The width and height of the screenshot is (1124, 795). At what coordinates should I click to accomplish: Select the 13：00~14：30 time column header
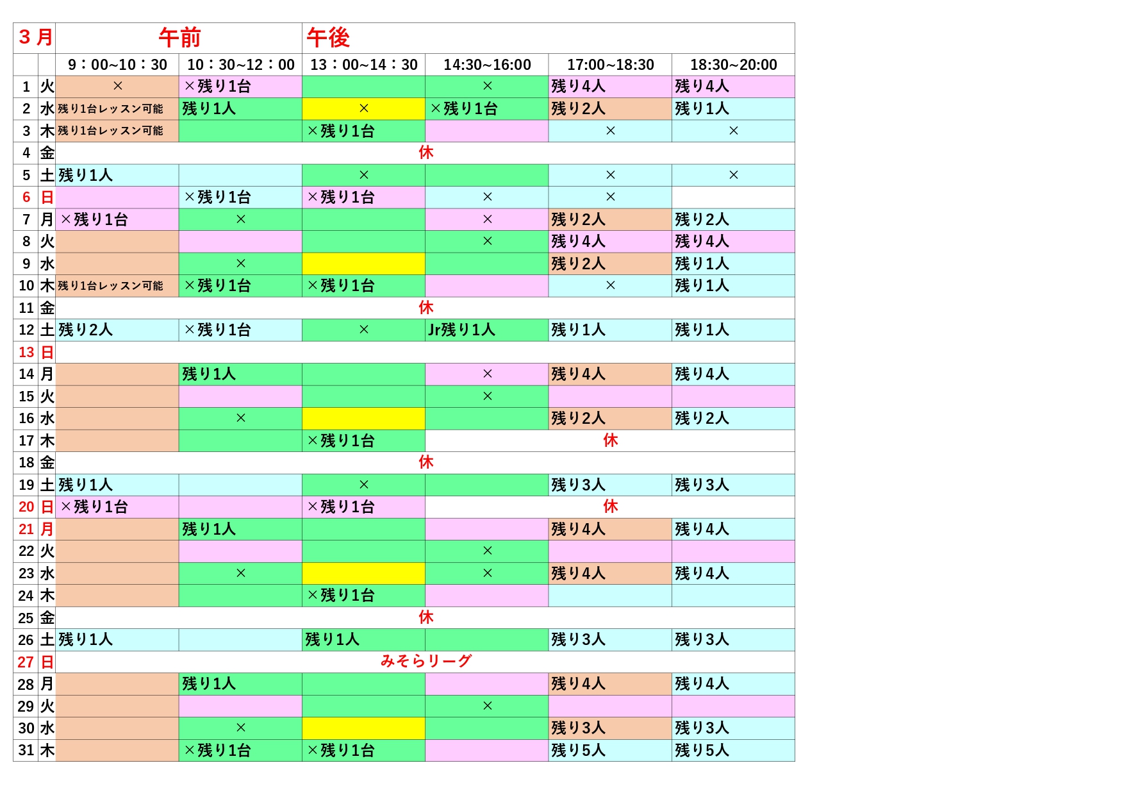363,65
